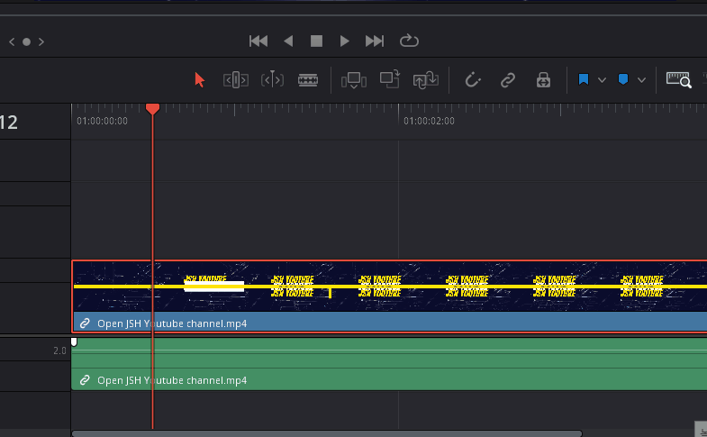Click the 01:00:00:00 timecode on ruler
The width and height of the screenshot is (707, 437).
point(102,121)
